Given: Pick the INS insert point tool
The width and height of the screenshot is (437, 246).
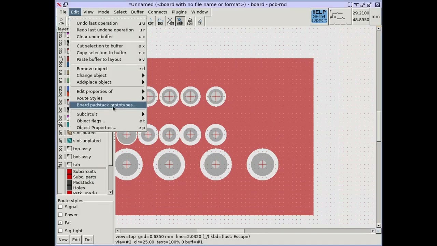Looking at the screenshot, I should point(160,22).
